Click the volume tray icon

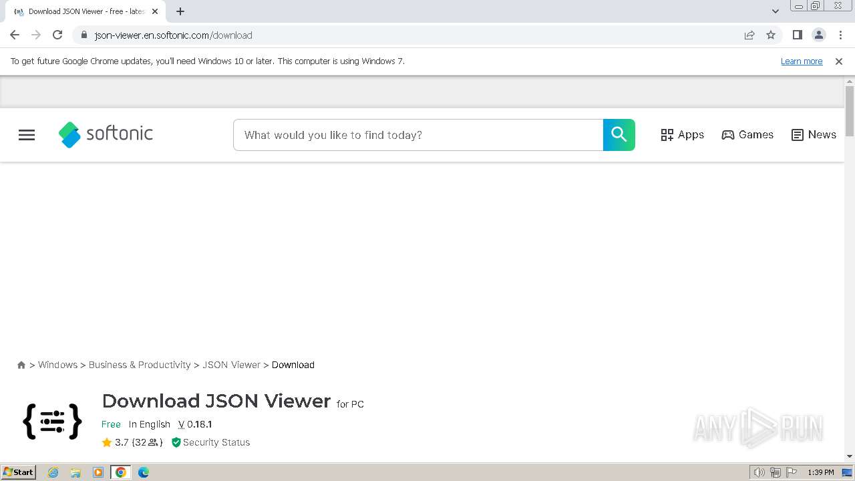click(759, 472)
